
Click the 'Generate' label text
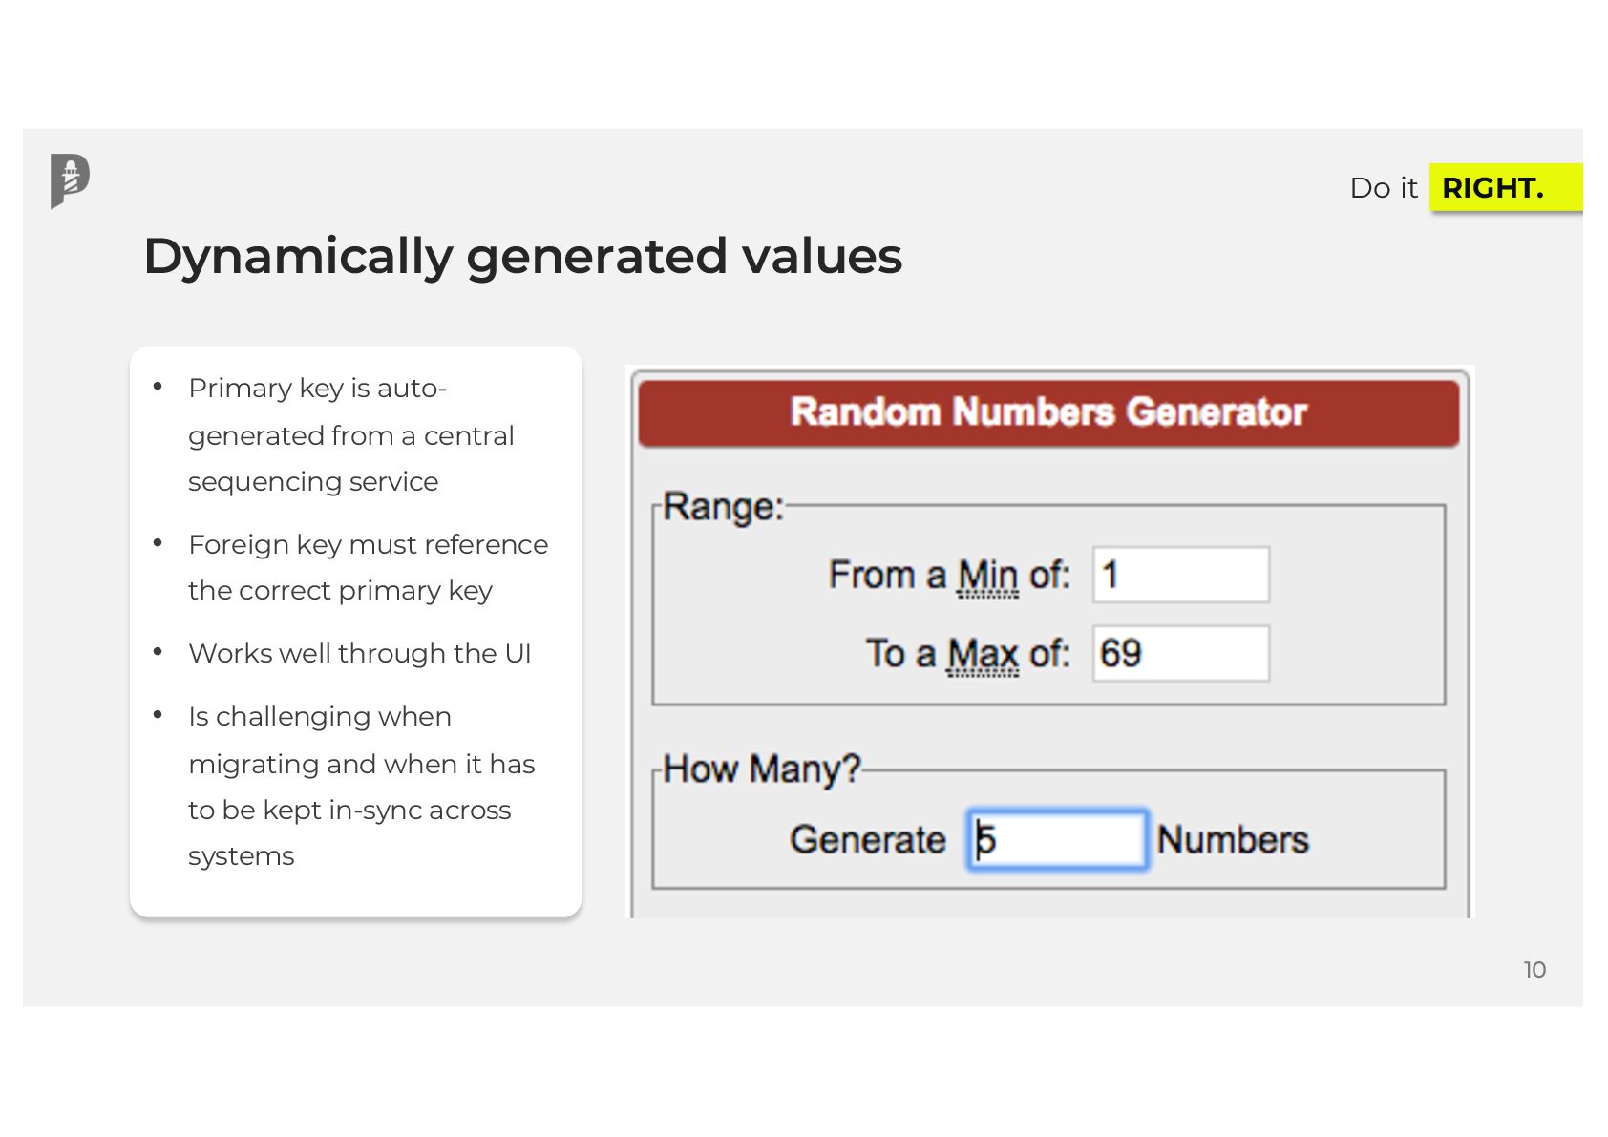(x=867, y=840)
